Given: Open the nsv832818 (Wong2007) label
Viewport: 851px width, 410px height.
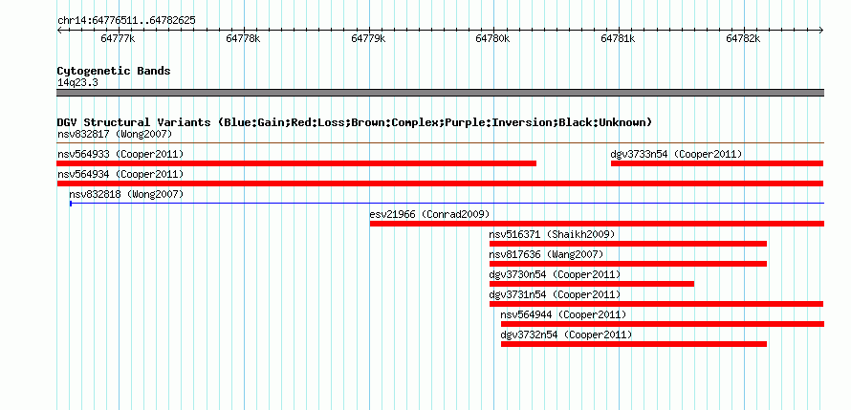Looking at the screenshot, I should (126, 194).
